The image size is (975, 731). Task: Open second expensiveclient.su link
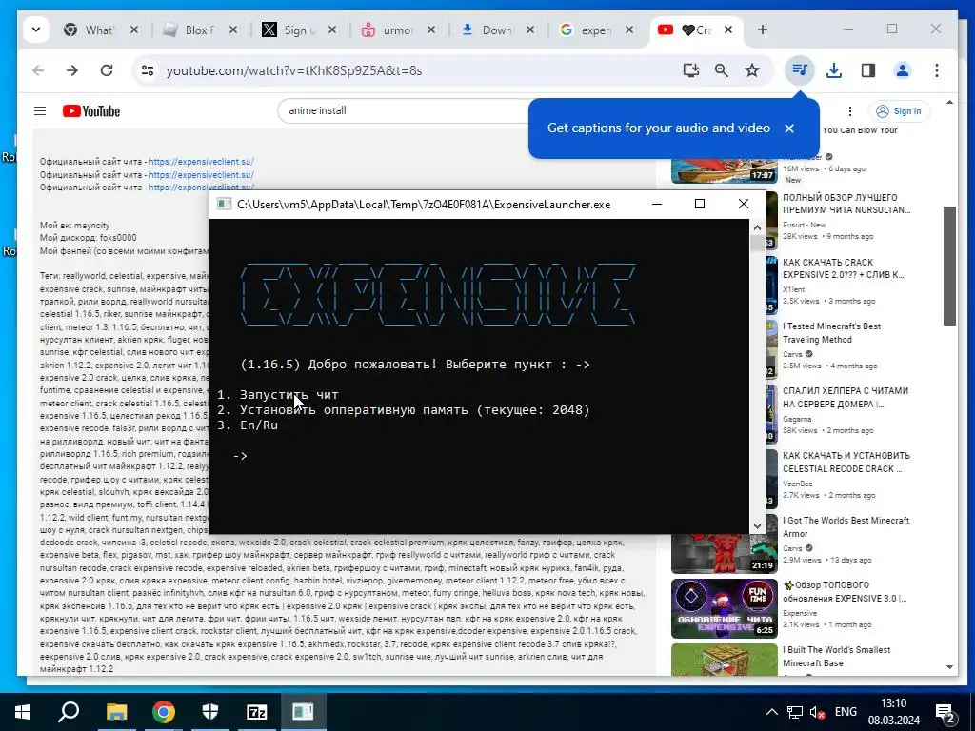click(x=202, y=175)
